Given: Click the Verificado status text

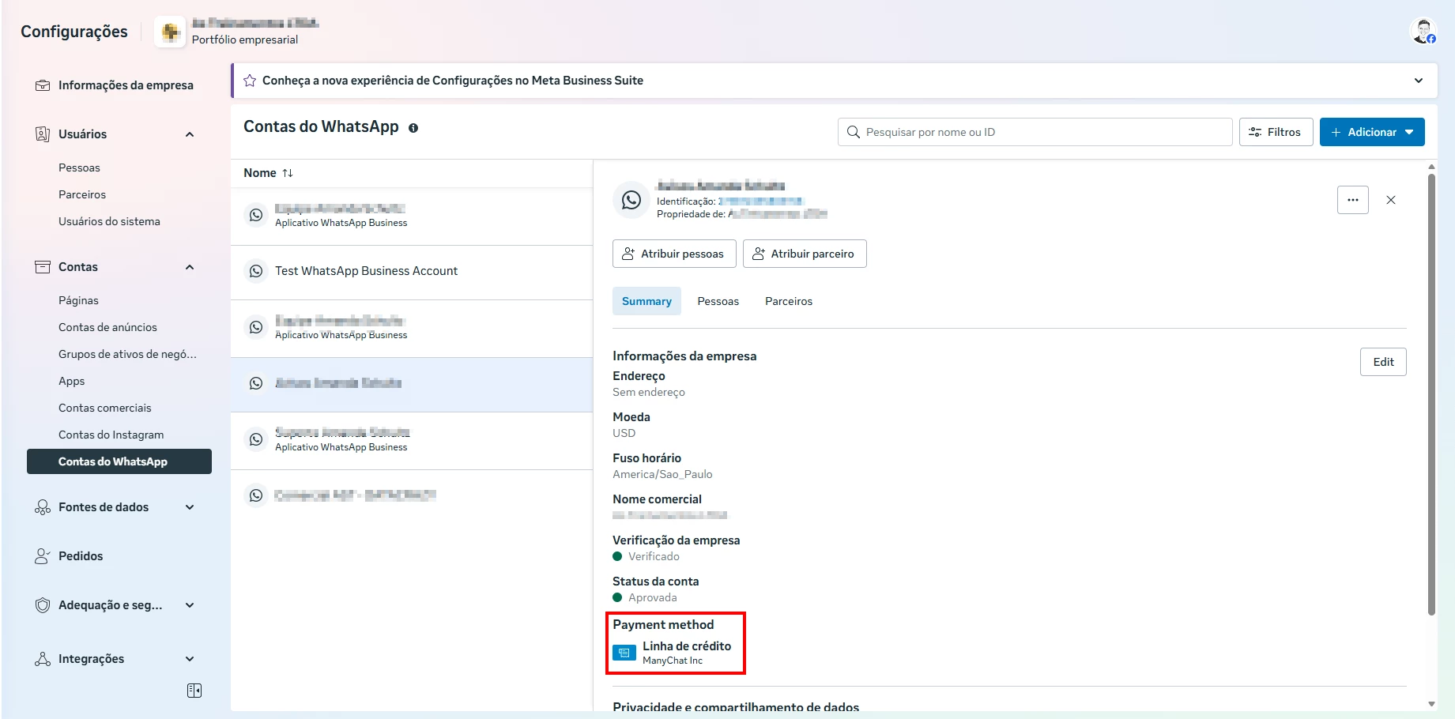Looking at the screenshot, I should (x=654, y=556).
